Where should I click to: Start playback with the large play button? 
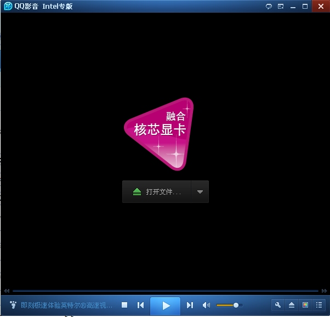click(165, 306)
